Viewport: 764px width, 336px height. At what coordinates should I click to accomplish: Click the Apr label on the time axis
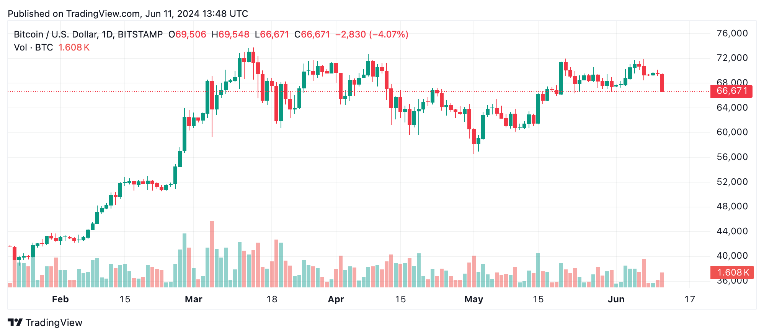coord(336,299)
